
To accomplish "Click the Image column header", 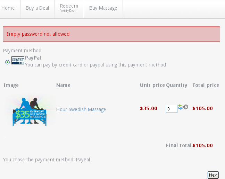I will tap(11, 85).
